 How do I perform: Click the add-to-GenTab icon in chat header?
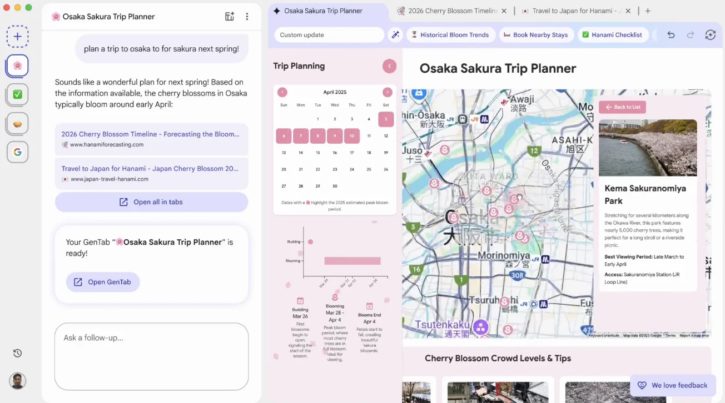(230, 17)
